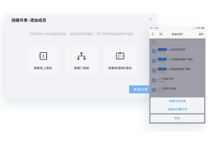212x141 pixels.
Task: Close the 创建共享-添加成员 dialog
Action: tap(151, 19)
